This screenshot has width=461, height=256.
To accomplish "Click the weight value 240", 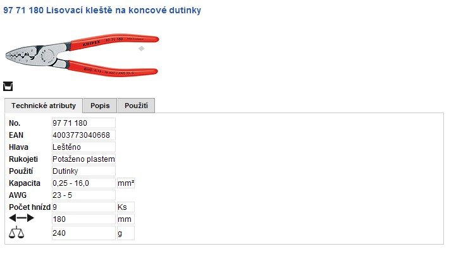I will (x=83, y=233).
